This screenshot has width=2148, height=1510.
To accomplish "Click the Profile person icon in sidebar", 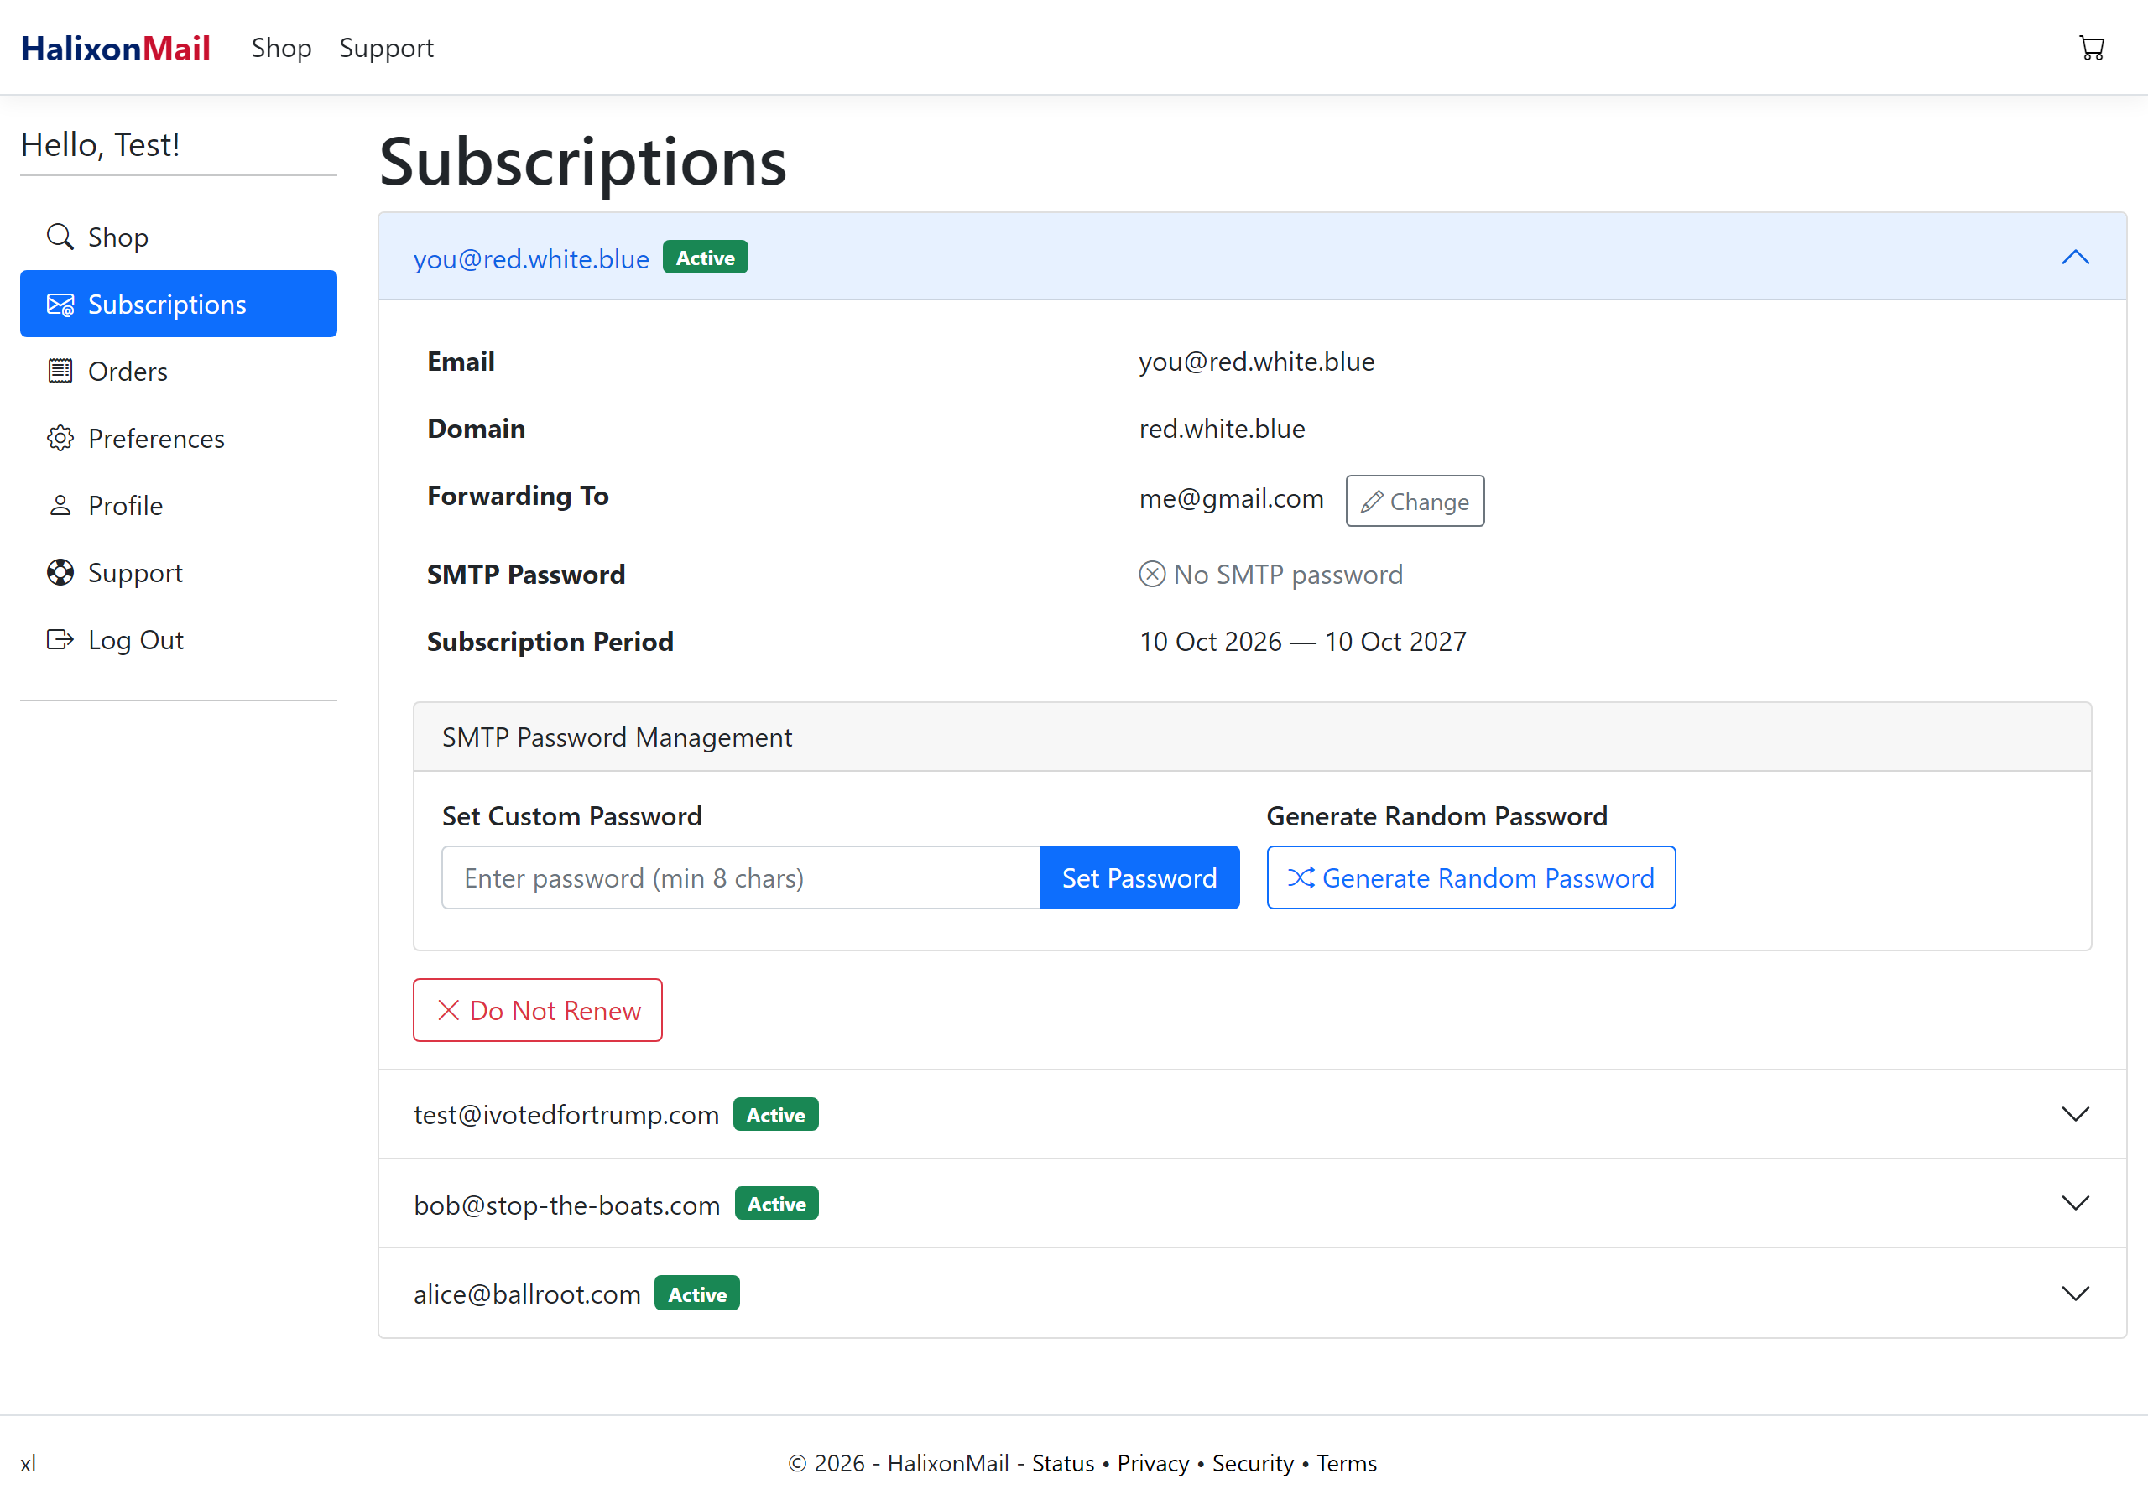I will point(60,505).
